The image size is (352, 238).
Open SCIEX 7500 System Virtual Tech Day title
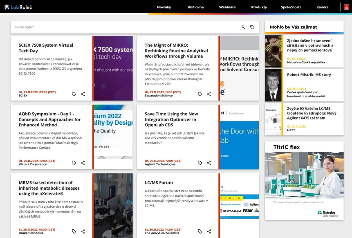tap(46, 48)
